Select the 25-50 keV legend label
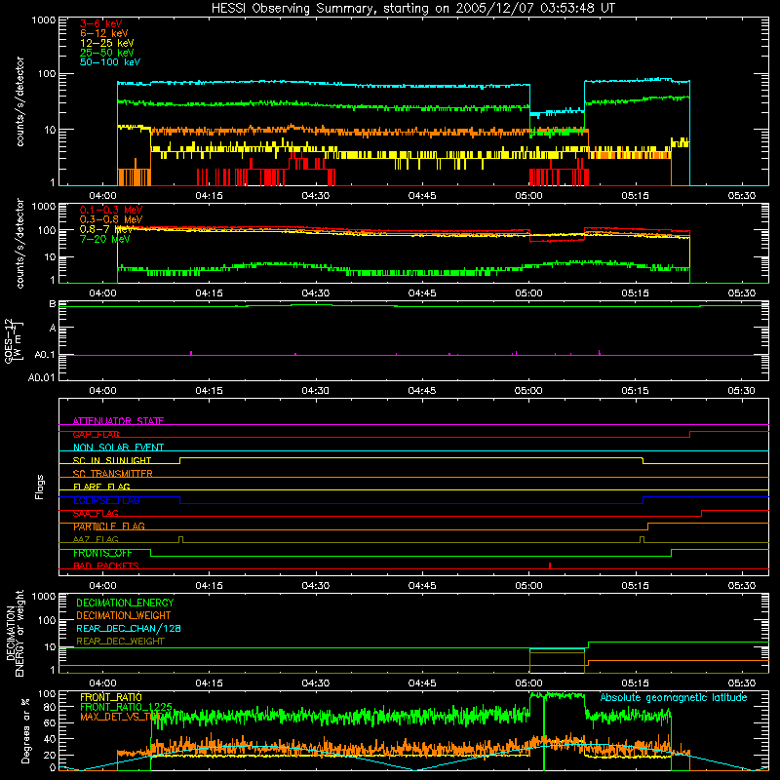The image size is (780, 780). (107, 53)
